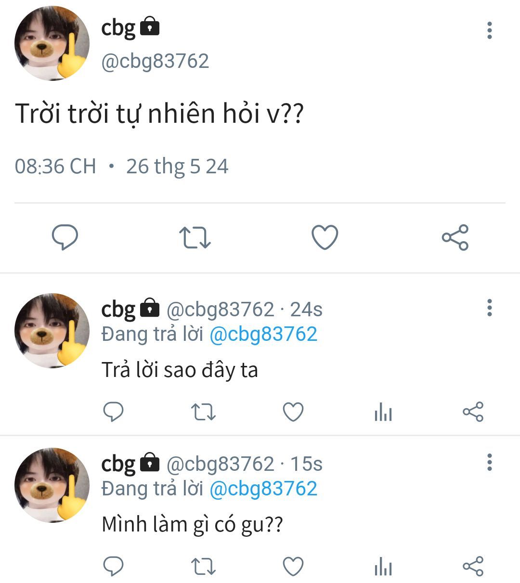The width and height of the screenshot is (520, 583).
Task: Open @cbg83762 mention link in 24s reply
Action: click(x=263, y=334)
